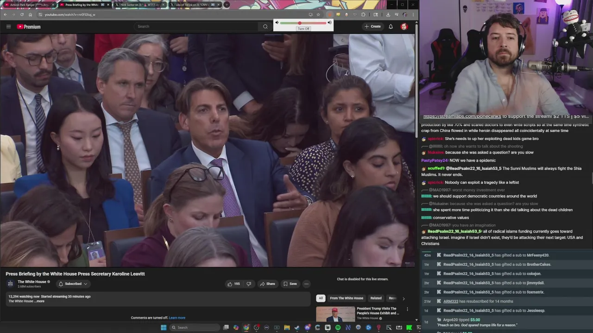
Task: Go to browser home page icon
Action: pyautogui.click(x=30, y=14)
